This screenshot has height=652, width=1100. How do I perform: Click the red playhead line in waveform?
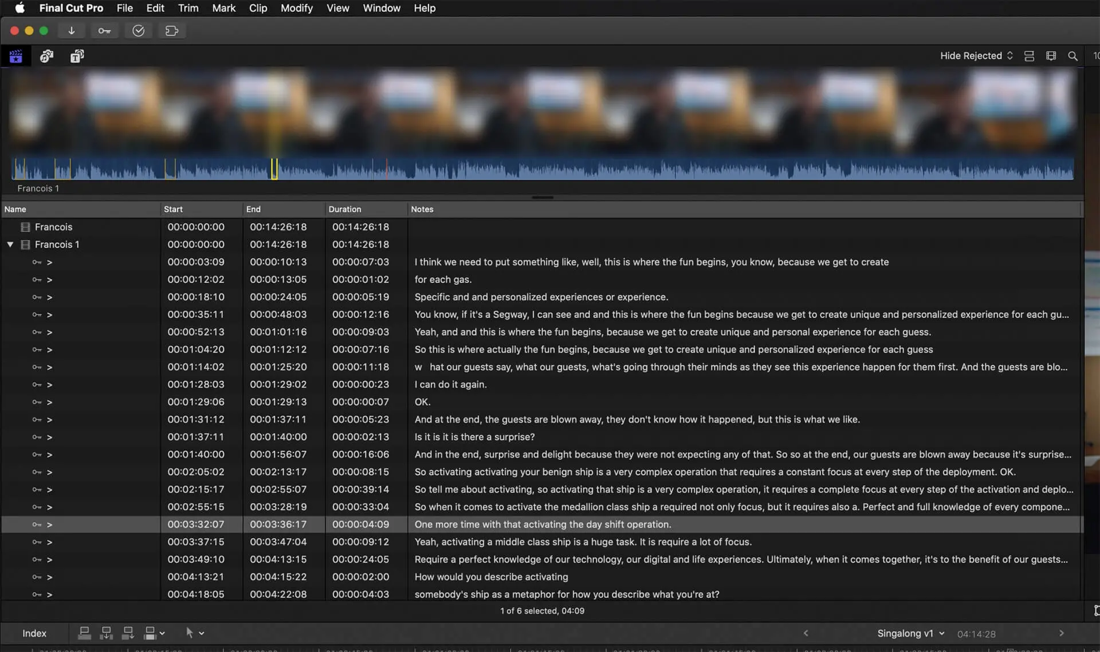click(x=387, y=169)
